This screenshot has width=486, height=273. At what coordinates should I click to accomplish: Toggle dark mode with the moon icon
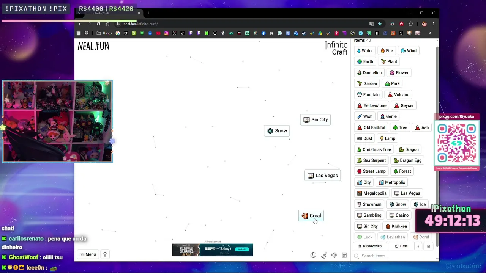(313, 255)
